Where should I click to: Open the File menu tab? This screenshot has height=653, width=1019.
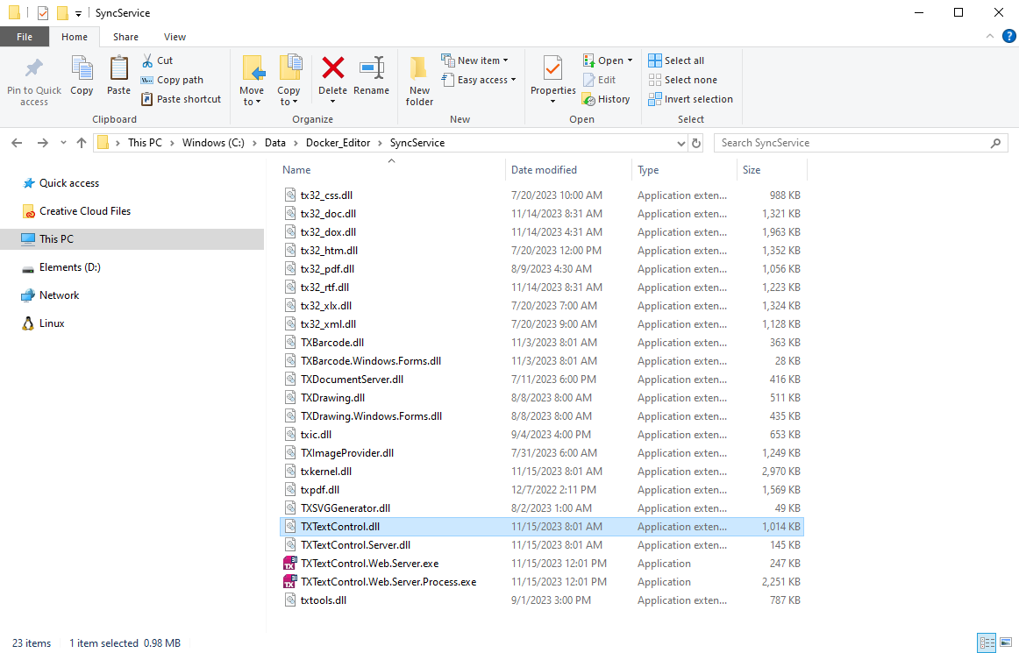(25, 37)
